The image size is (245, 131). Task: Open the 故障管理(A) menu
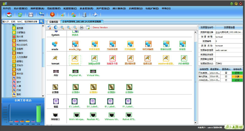pos(37,8)
